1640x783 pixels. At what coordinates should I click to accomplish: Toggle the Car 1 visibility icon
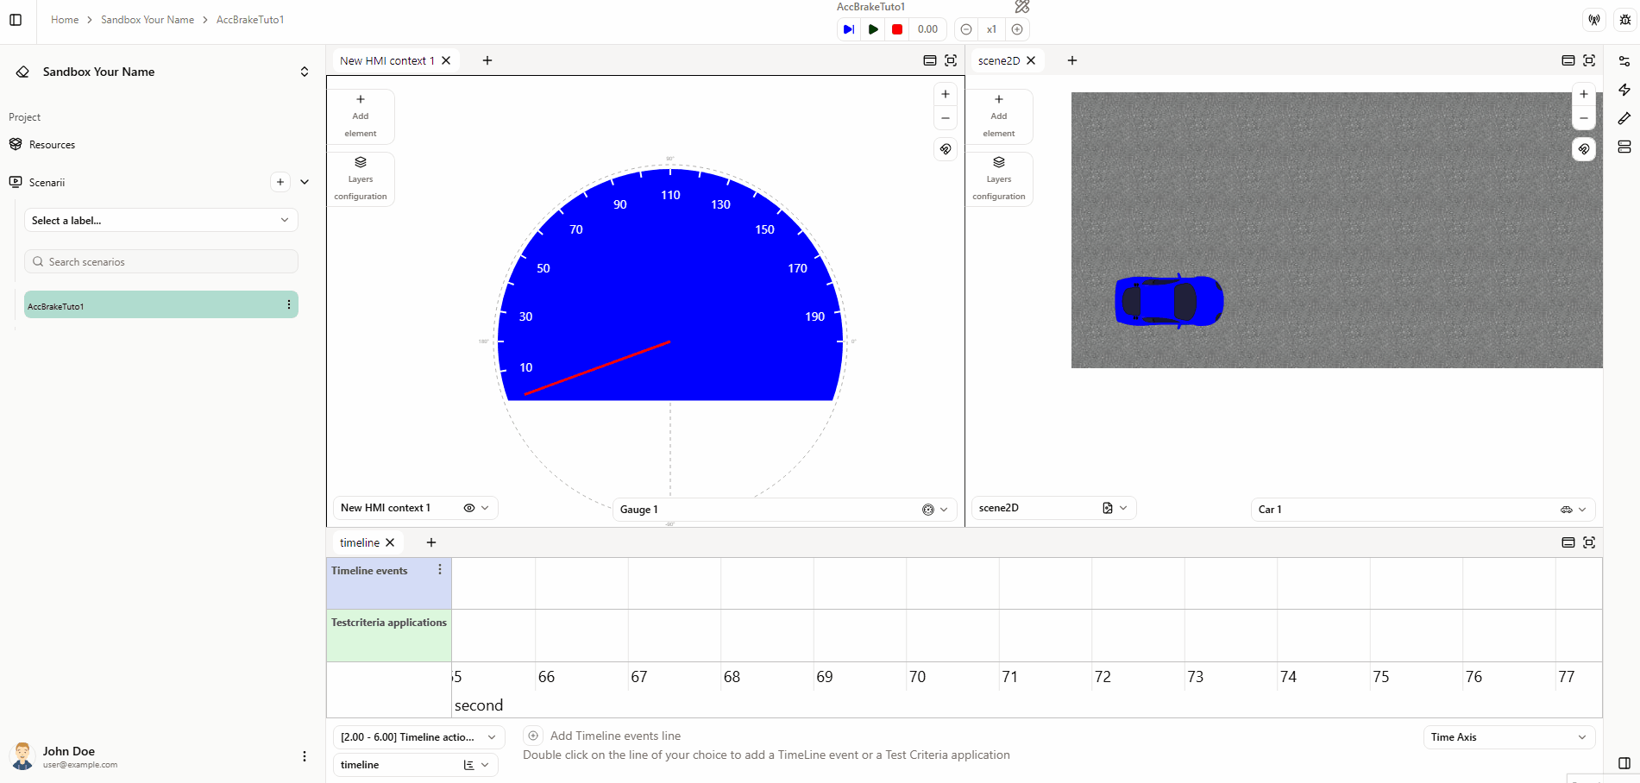1567,510
